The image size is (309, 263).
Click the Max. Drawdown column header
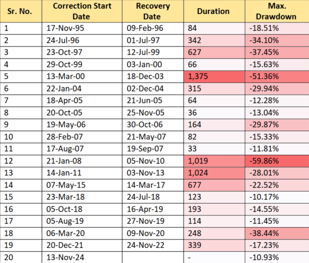276,11
